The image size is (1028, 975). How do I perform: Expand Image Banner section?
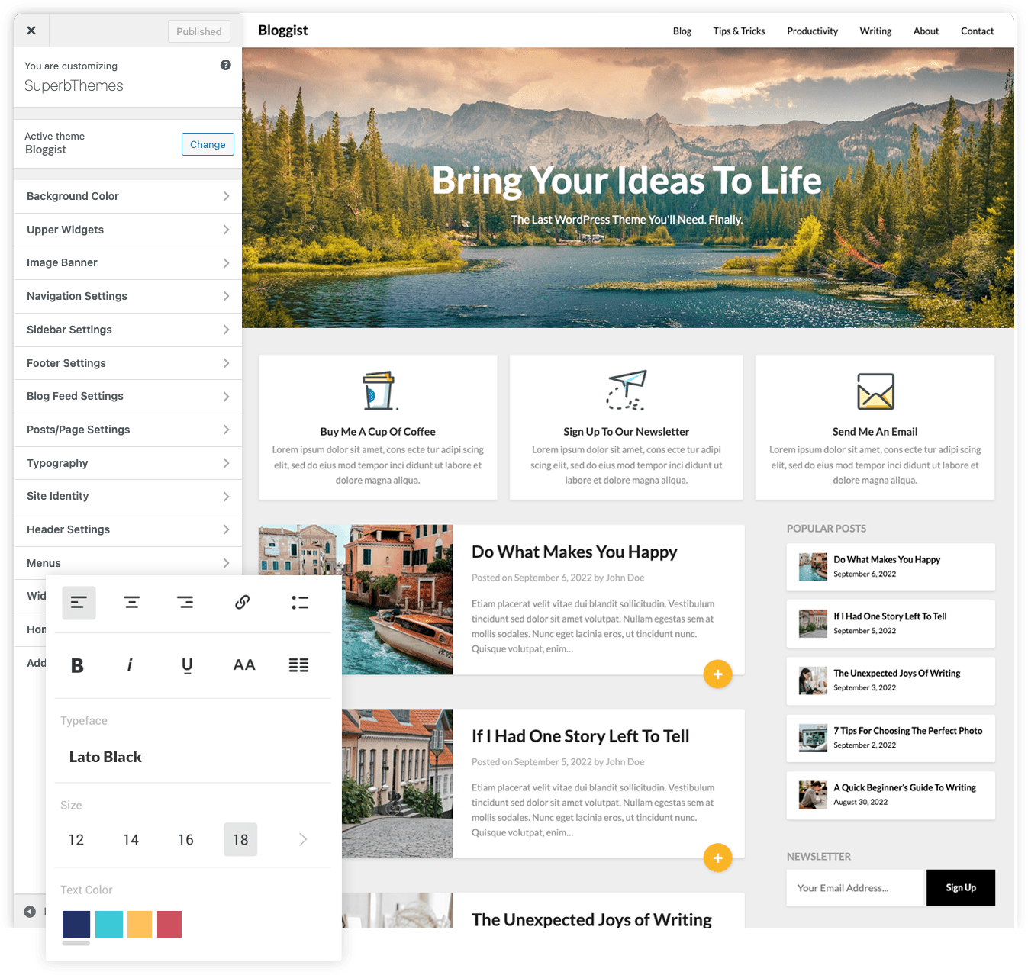coord(128,262)
